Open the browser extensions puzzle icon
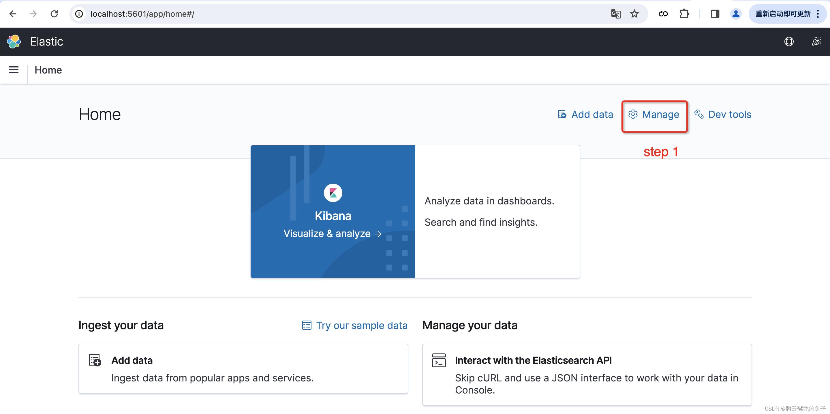Viewport: 830px width, 414px height. 684,14
